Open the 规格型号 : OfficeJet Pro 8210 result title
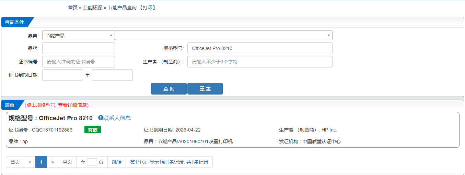The width and height of the screenshot is (465, 175). [x=50, y=118]
